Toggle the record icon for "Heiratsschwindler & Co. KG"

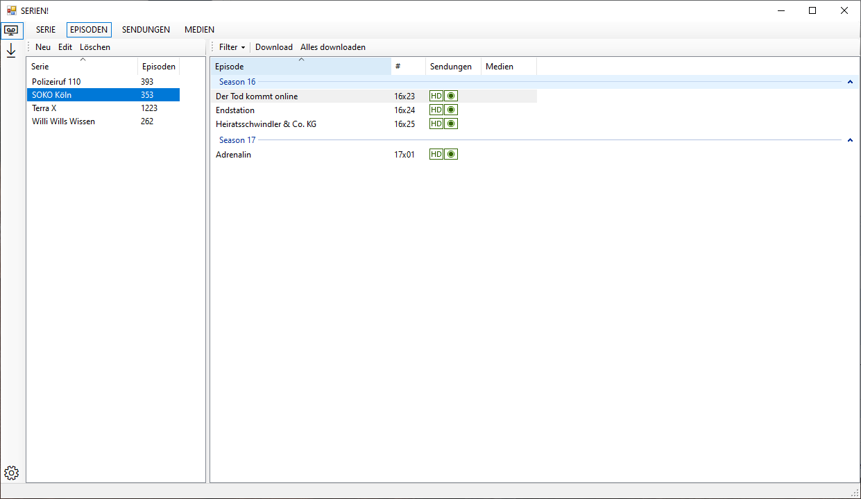(450, 124)
